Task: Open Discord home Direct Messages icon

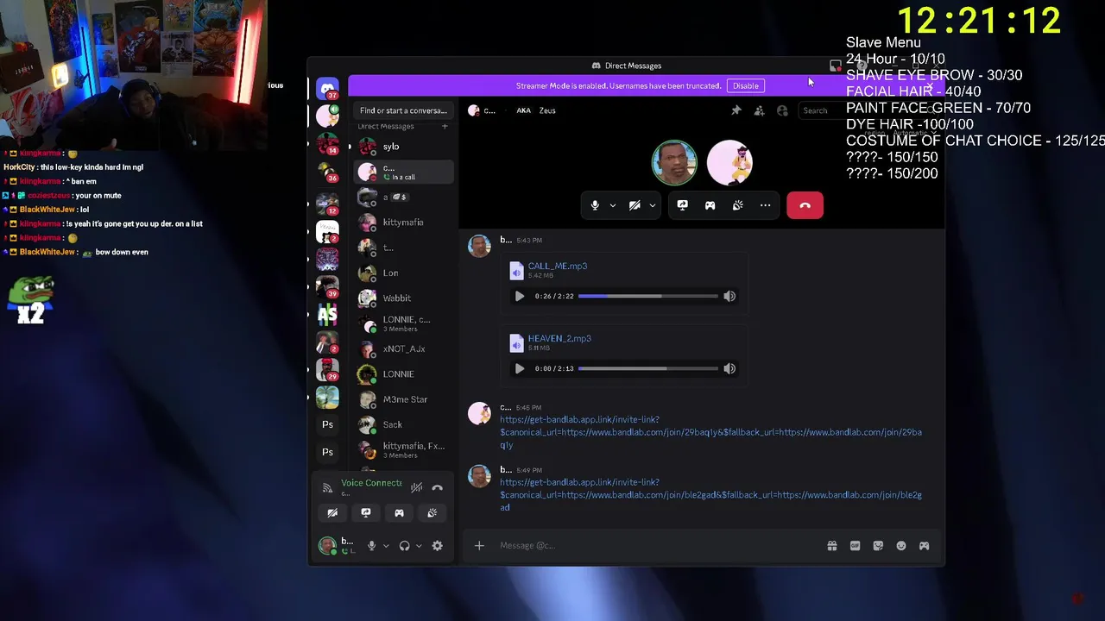Action: (x=327, y=88)
